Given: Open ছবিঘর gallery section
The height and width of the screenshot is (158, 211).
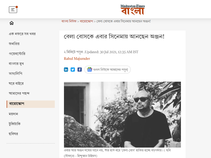Looking at the screenshot, I should (13, 134).
